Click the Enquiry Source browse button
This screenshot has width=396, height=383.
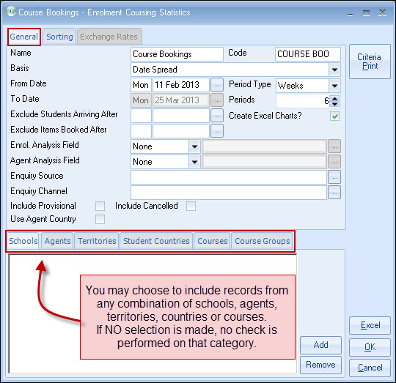[334, 177]
